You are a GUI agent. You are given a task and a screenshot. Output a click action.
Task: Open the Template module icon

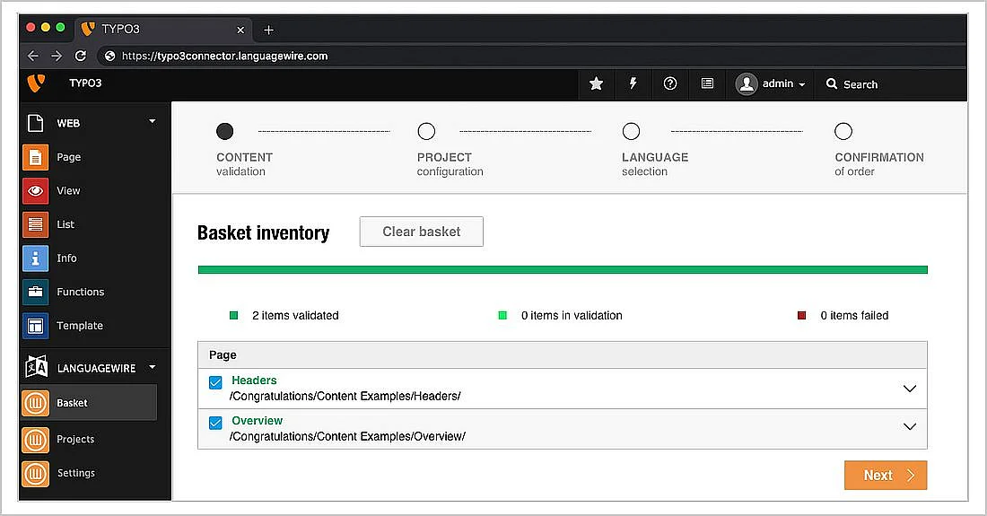click(35, 326)
